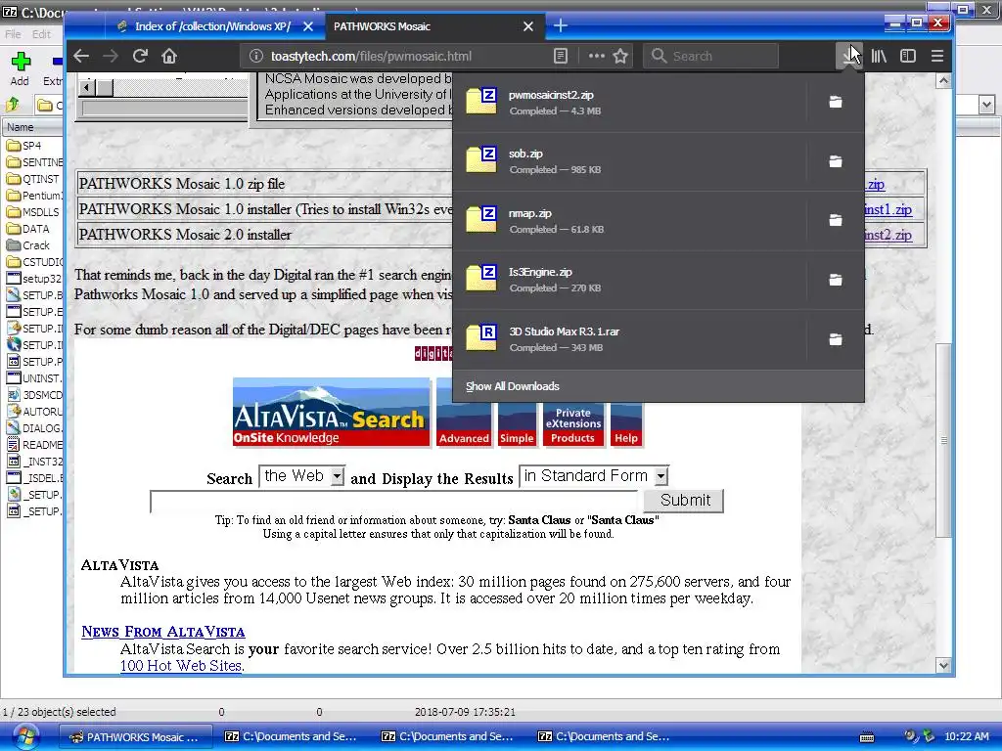Screen dimensions: 1002x751
Task: Toggle Reader View icon in address bar
Action: [561, 56]
